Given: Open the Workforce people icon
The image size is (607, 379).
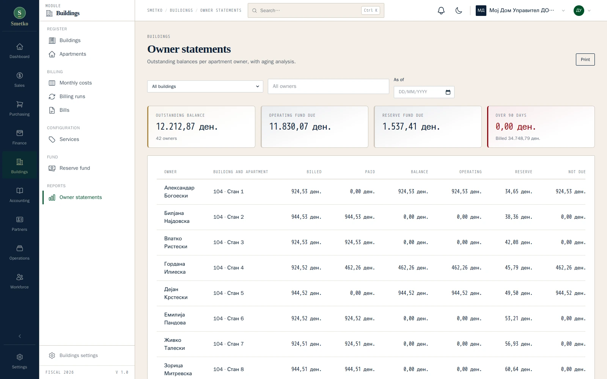Looking at the screenshot, I should click(20, 277).
